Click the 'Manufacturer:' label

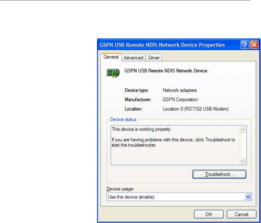pyautogui.click(x=138, y=100)
